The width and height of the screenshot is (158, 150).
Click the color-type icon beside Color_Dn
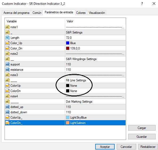(x=7, y=48)
